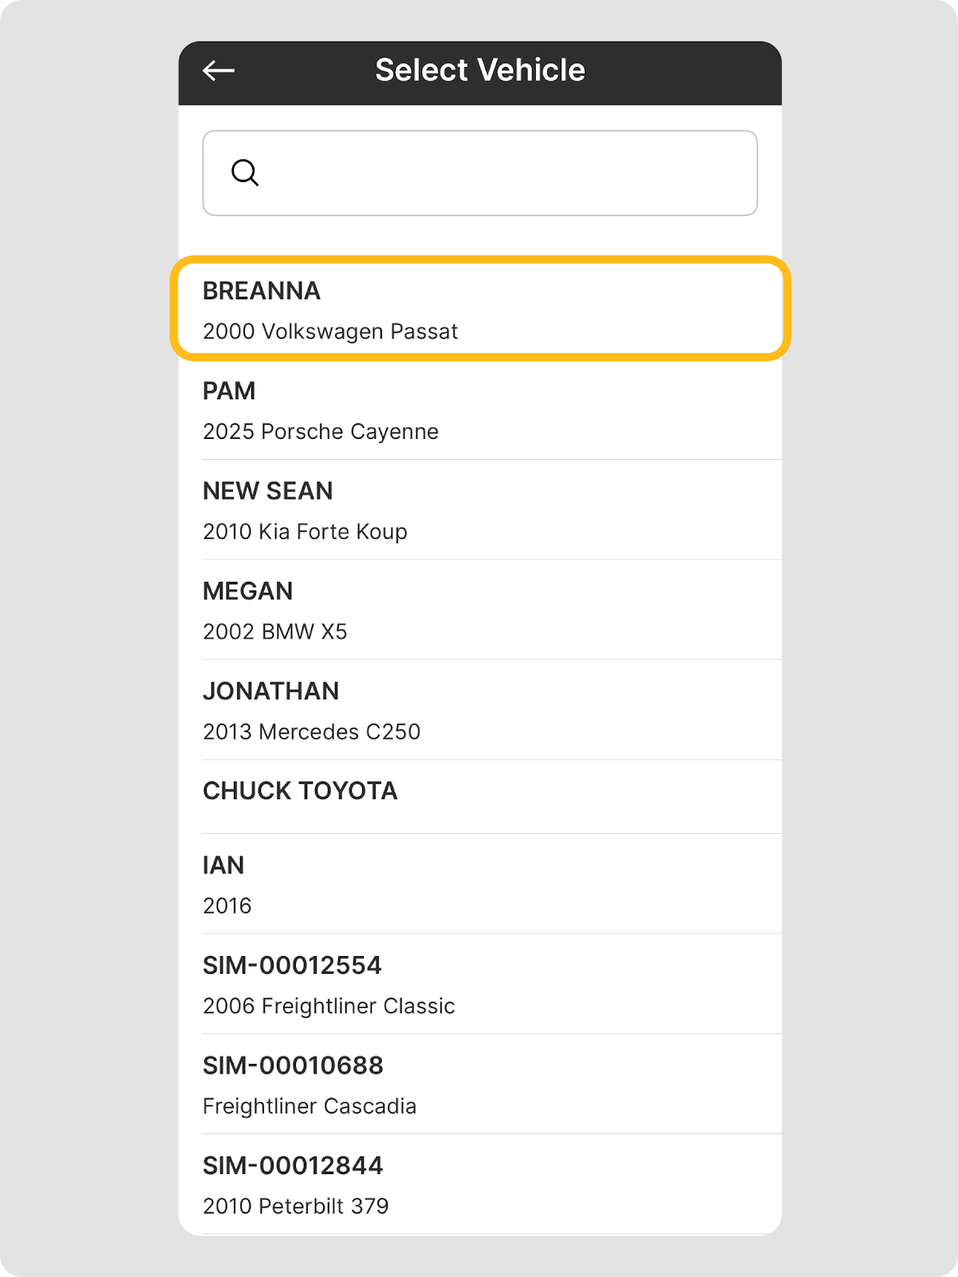
Task: Select JONATHAN vehicle entry
Action: (x=271, y=691)
